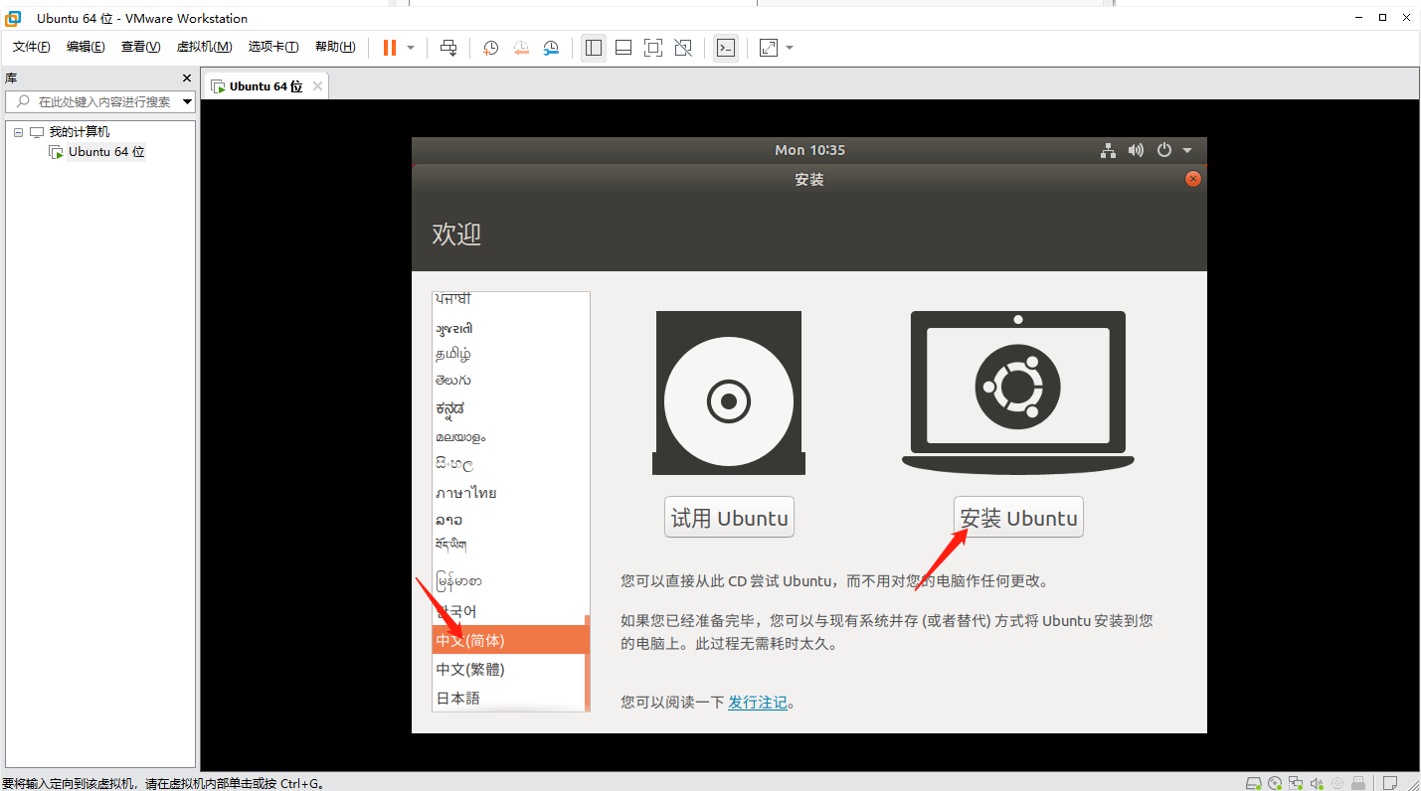1421x791 pixels.
Task: Enter full screen mode from toolbar
Action: pos(652,48)
